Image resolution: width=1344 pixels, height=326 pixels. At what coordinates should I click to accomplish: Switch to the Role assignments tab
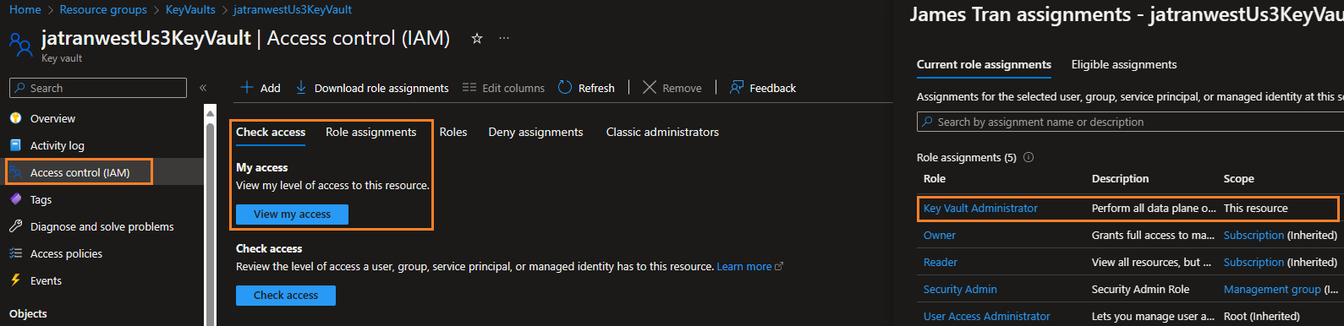(371, 133)
